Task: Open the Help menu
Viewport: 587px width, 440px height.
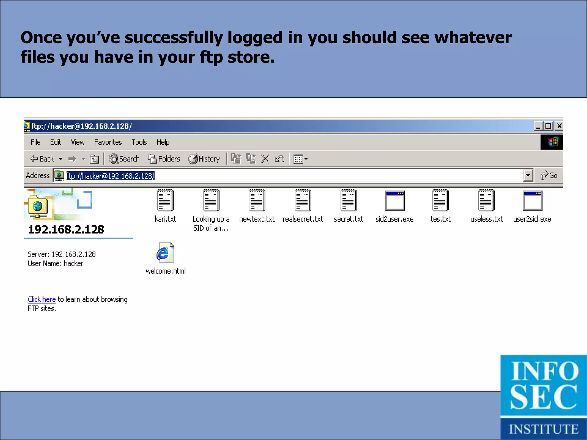Action: (163, 142)
